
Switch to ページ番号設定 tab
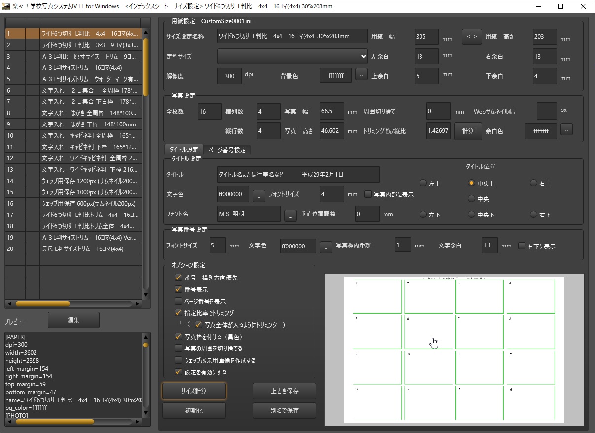tap(227, 150)
